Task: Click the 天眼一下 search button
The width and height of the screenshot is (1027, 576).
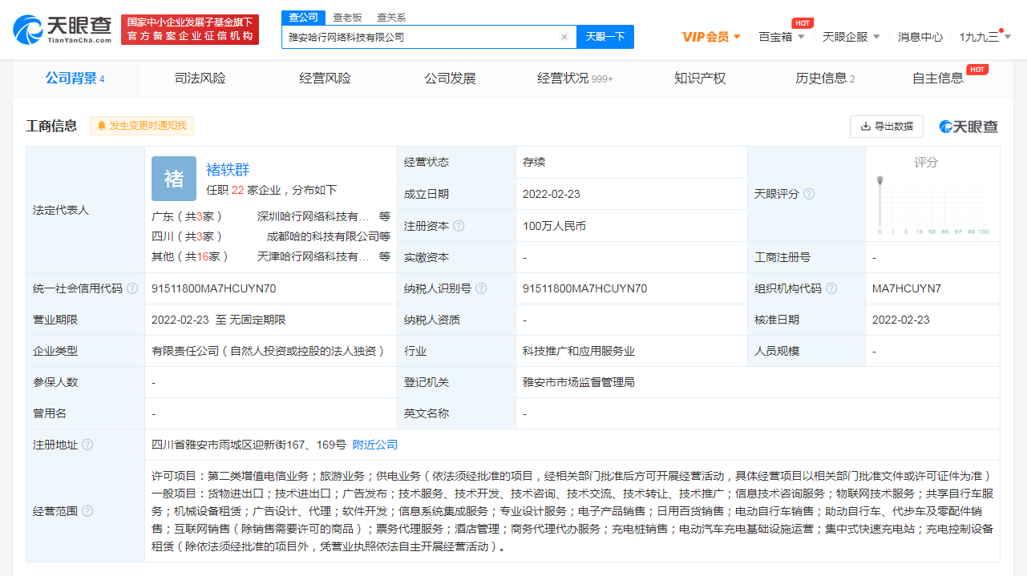Action: click(605, 37)
